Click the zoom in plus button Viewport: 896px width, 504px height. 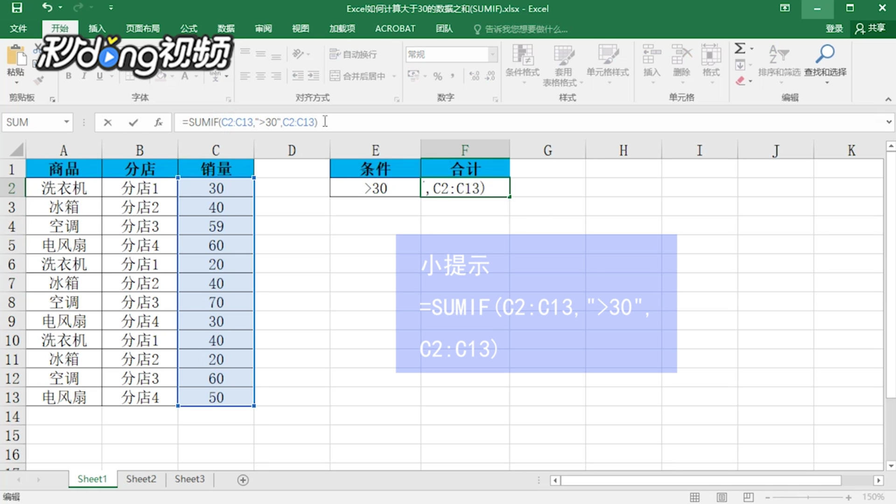click(848, 497)
